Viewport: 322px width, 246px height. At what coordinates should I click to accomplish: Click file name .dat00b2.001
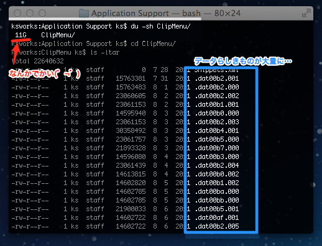pyautogui.click(x=217, y=78)
